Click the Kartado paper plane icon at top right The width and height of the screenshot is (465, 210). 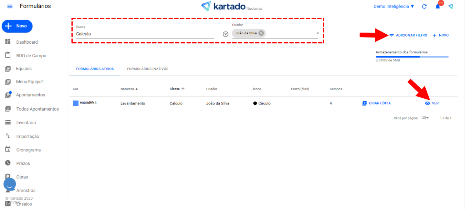451,6
